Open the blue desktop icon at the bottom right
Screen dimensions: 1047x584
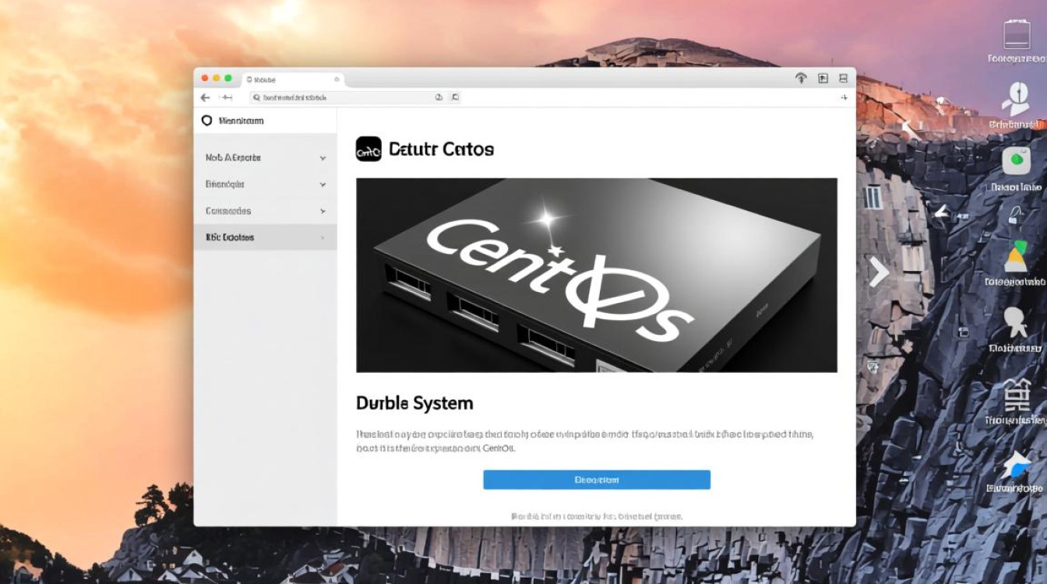(1016, 465)
